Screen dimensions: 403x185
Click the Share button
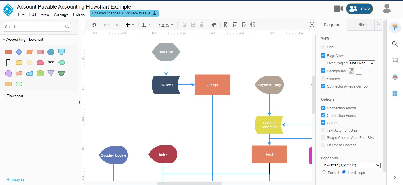pyautogui.click(x=359, y=9)
